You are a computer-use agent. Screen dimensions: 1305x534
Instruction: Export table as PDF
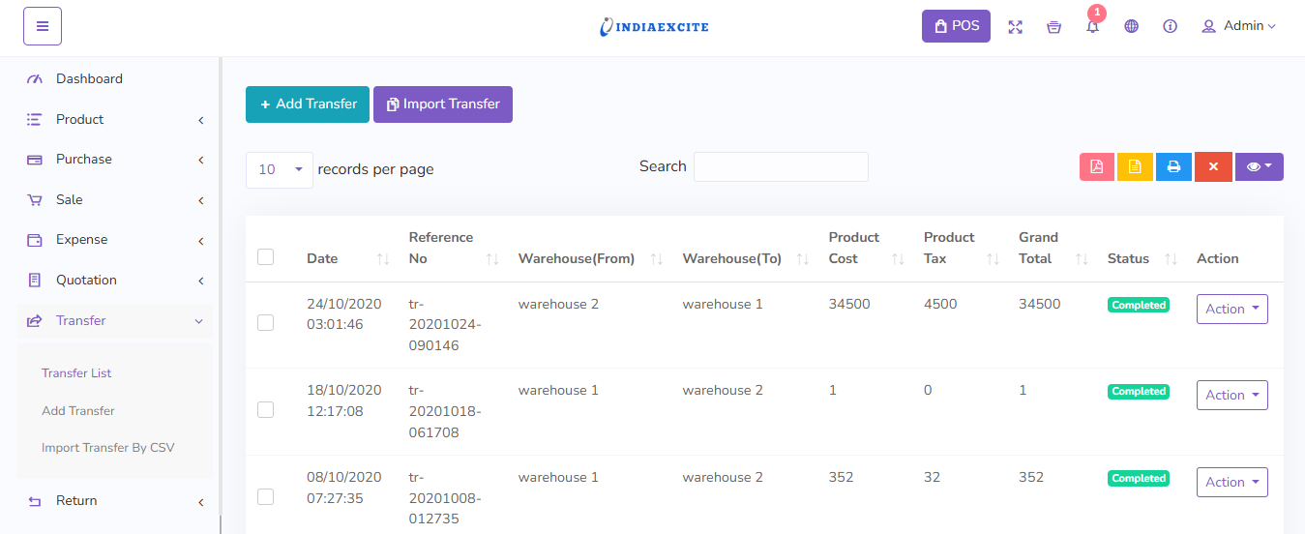1097,167
